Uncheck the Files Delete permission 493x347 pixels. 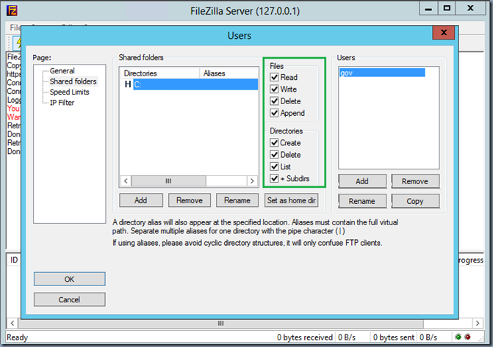point(274,101)
